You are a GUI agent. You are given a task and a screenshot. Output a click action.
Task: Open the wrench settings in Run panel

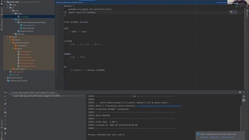click(5, 104)
